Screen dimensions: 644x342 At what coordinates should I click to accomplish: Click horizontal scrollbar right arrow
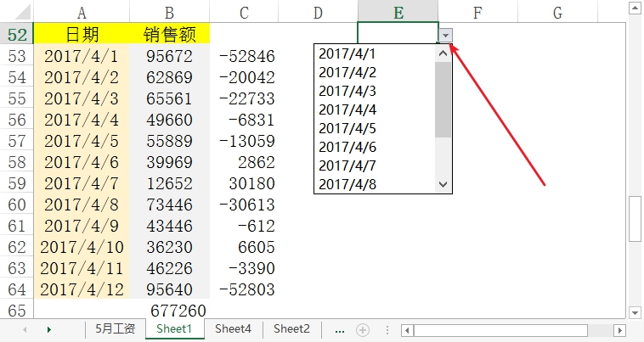coord(619,330)
